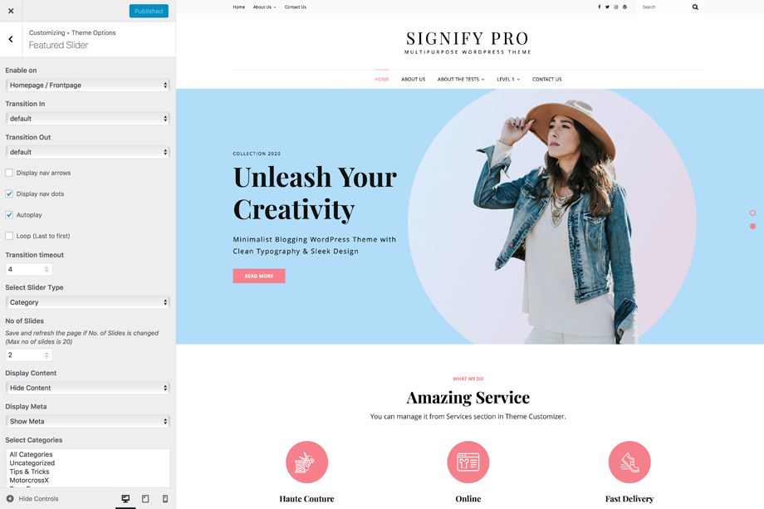Go to Contact Us in main navigation
This screenshot has width=764, height=509.
(546, 79)
